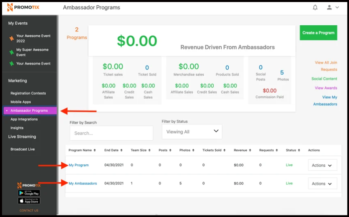Screen dimensions: 349x217
Task: Click the Create a Program button
Action: [318, 33]
